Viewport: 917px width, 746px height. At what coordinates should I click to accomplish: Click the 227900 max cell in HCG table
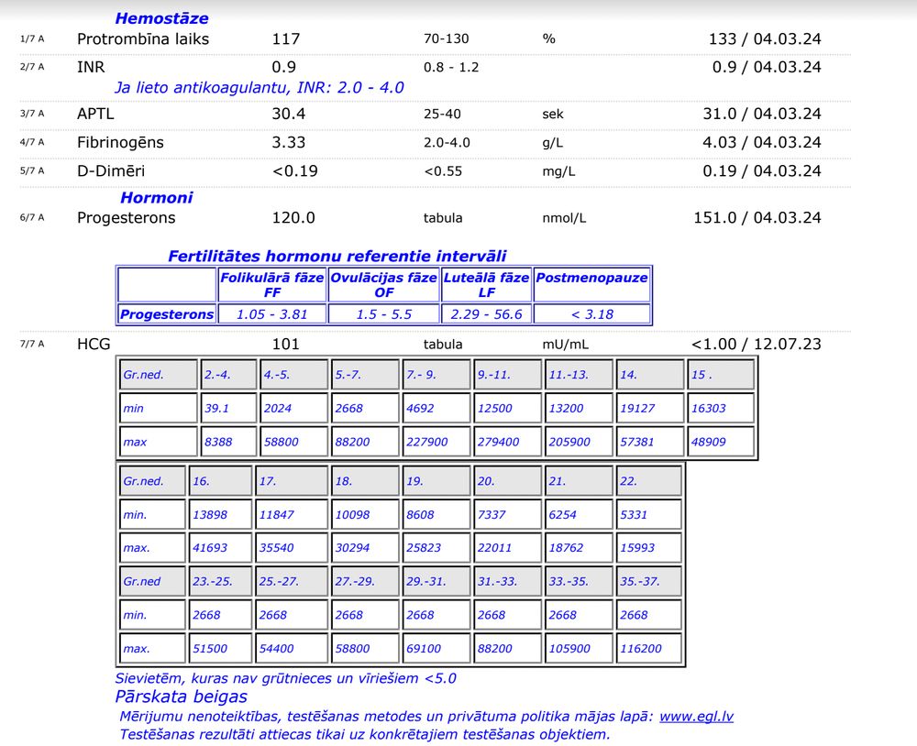pos(436,442)
